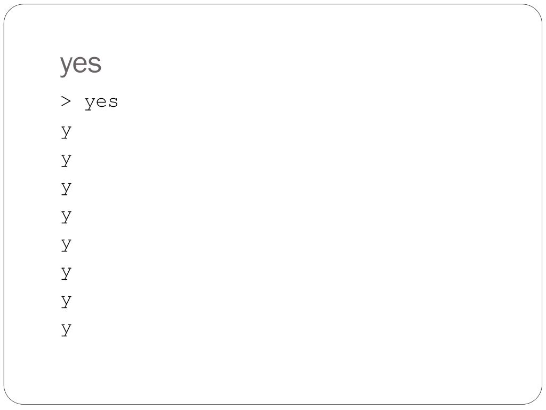This screenshot has height=410, width=546.
Task: Click the second "y" output line
Action: pos(66,160)
